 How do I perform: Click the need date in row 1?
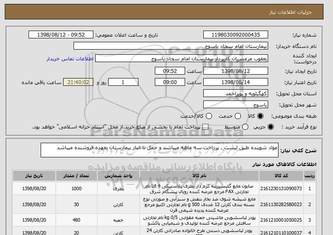point(34,188)
